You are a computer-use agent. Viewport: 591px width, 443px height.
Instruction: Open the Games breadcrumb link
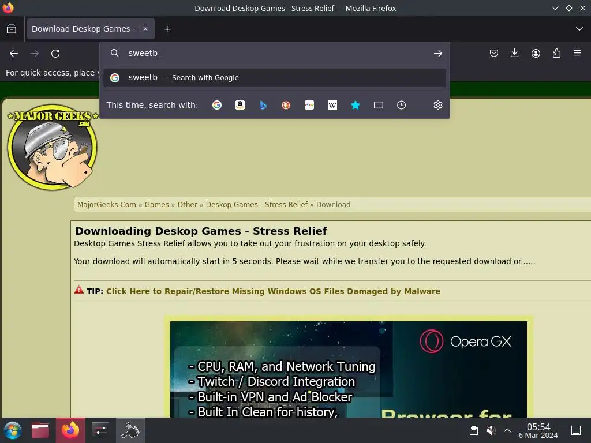pos(157,205)
